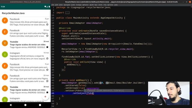Open the Code menu
192x108 pixels.
pyautogui.click(x=73, y=5)
